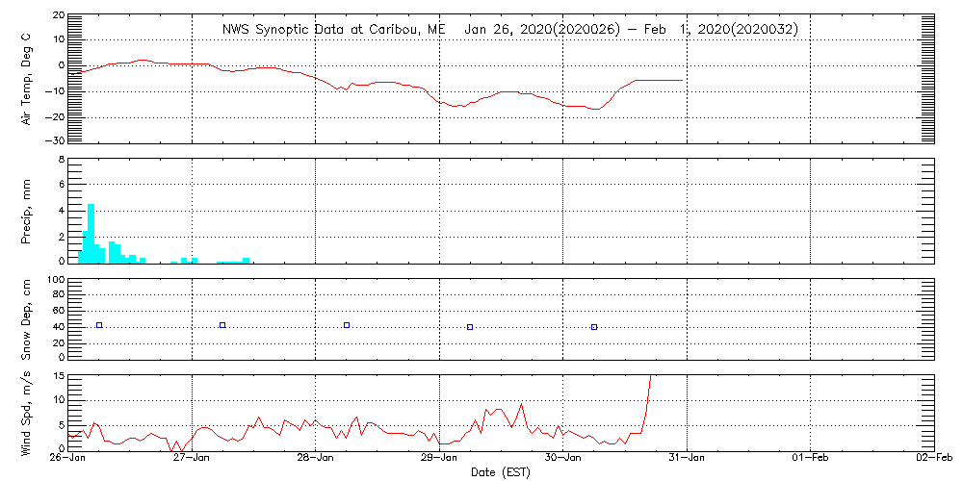Click the chart title 'NWS Synoptic Data at Caribou, ME'
This screenshot has height=481, width=963.
334,30
